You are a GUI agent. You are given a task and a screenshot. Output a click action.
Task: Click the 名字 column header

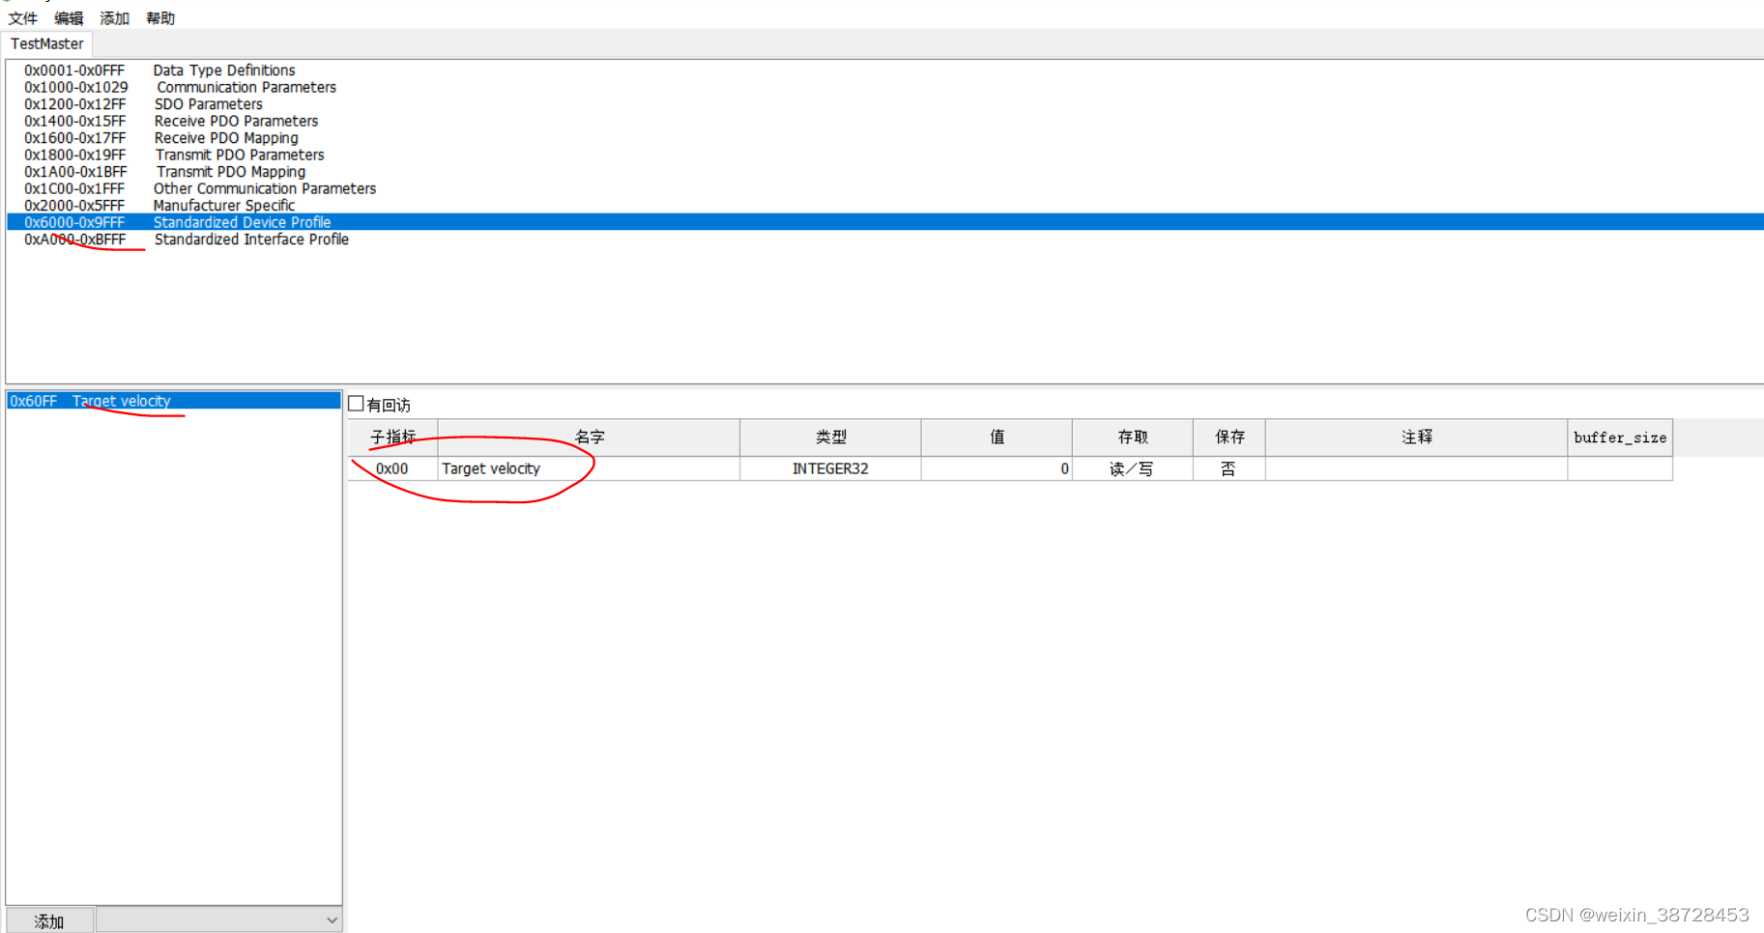click(x=590, y=438)
